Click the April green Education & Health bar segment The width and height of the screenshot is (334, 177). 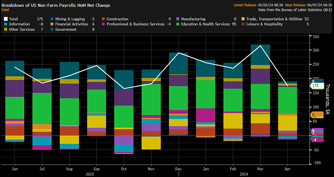tap(288, 100)
